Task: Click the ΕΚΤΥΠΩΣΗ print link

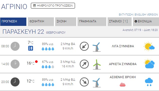Action: (126, 15)
